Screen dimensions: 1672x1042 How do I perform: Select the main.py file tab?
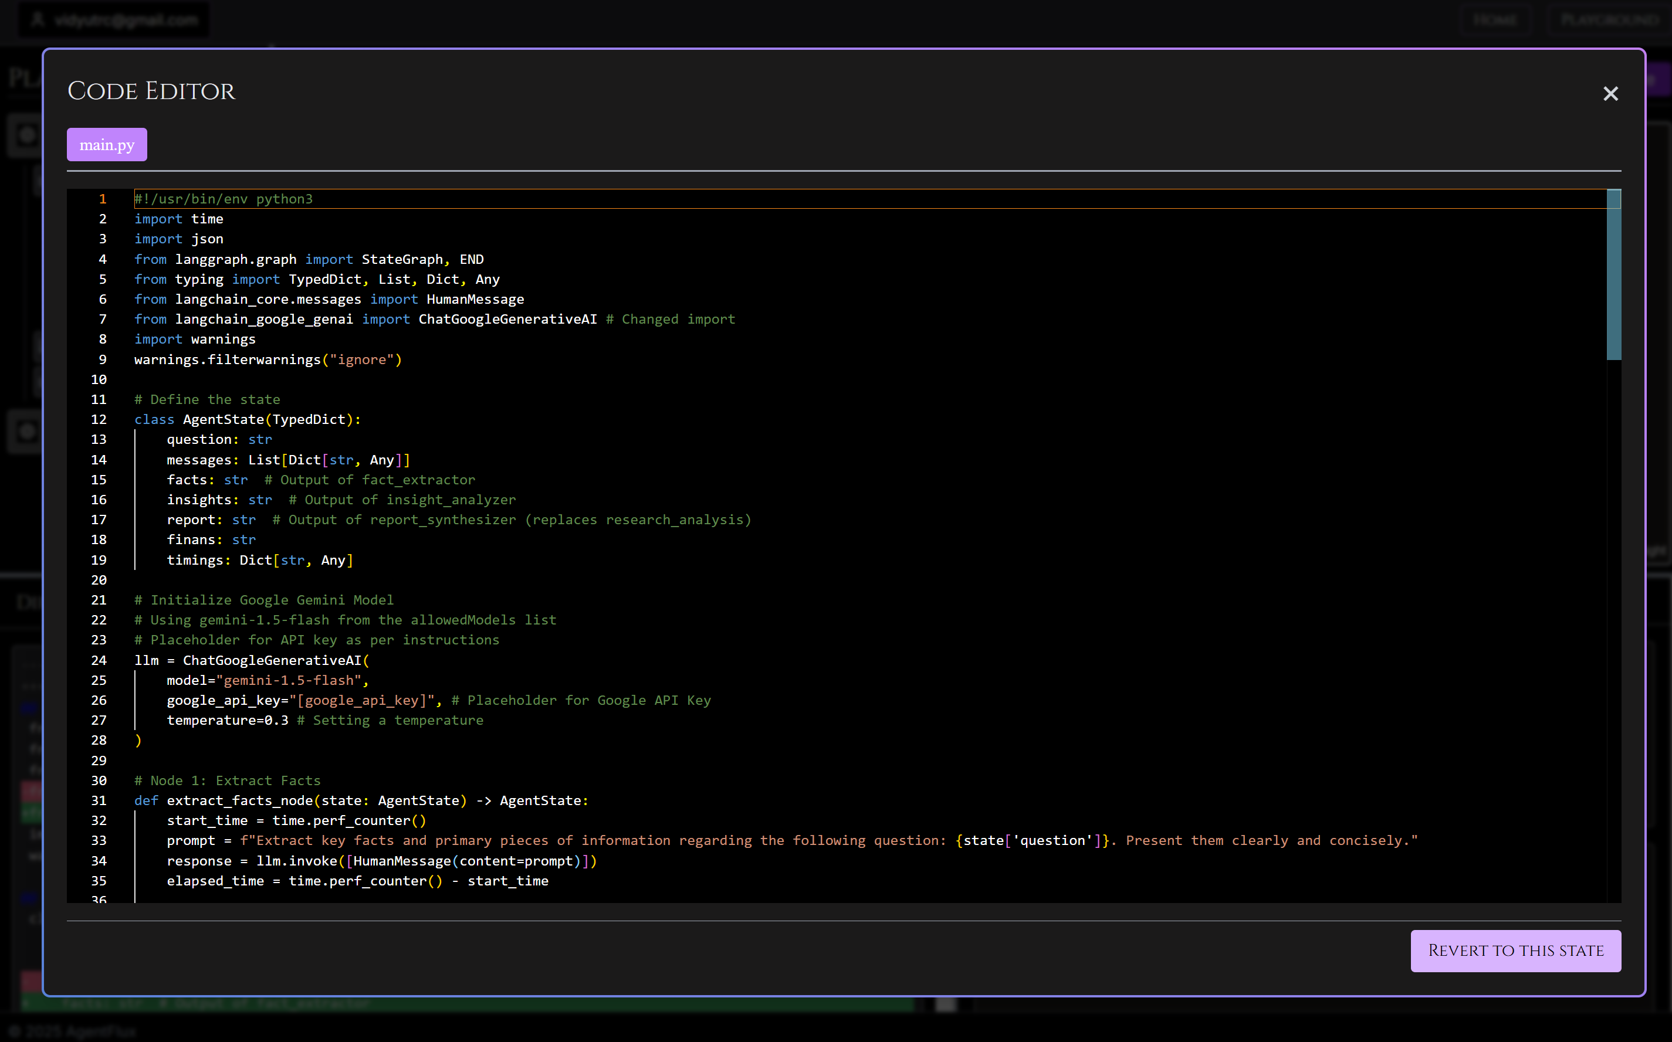click(107, 145)
